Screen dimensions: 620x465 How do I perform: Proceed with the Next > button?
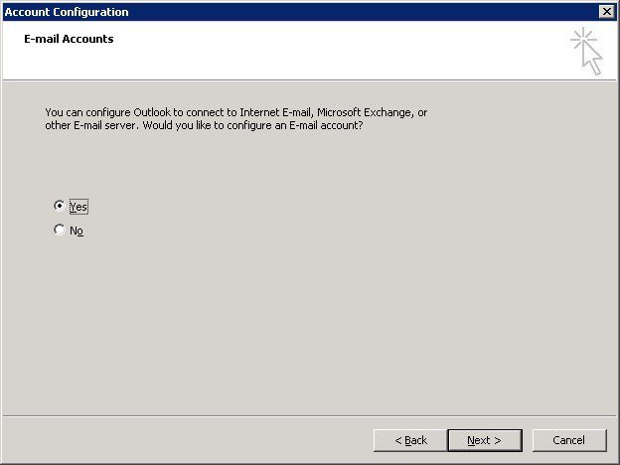pyautogui.click(x=485, y=440)
